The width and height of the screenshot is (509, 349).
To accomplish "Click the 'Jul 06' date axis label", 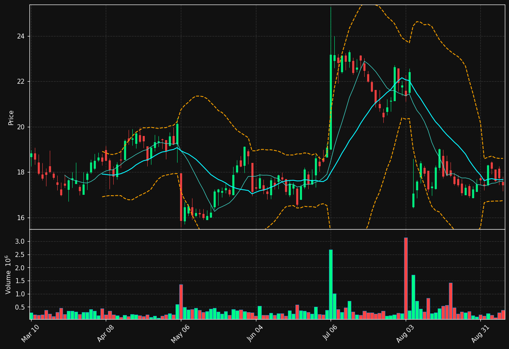I will pos(330,333).
